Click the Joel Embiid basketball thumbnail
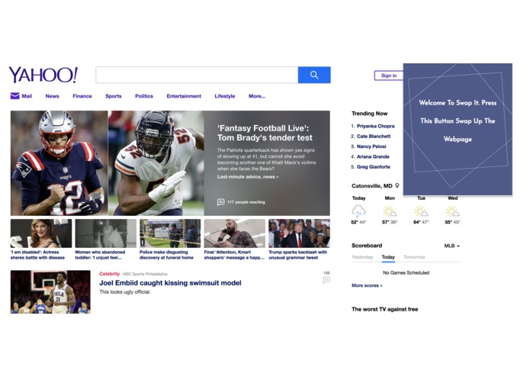This screenshot has height=377, width=530. point(50,292)
